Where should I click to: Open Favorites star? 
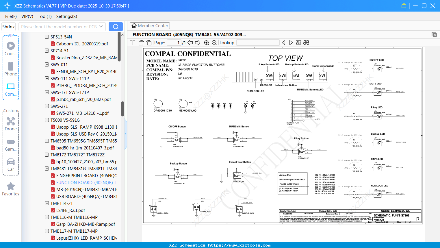click(11, 189)
